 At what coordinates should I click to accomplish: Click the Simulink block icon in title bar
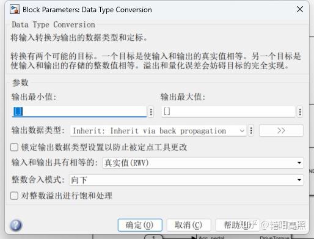[x=15, y=10]
